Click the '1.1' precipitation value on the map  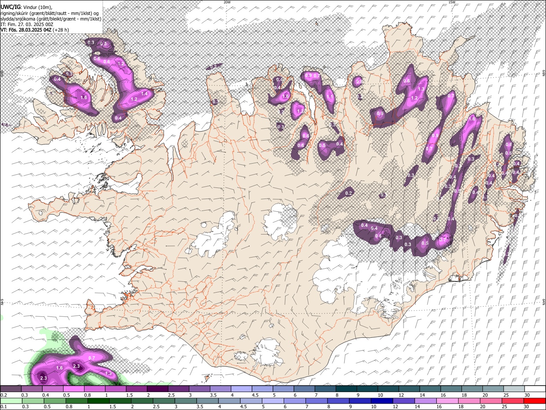(330, 97)
